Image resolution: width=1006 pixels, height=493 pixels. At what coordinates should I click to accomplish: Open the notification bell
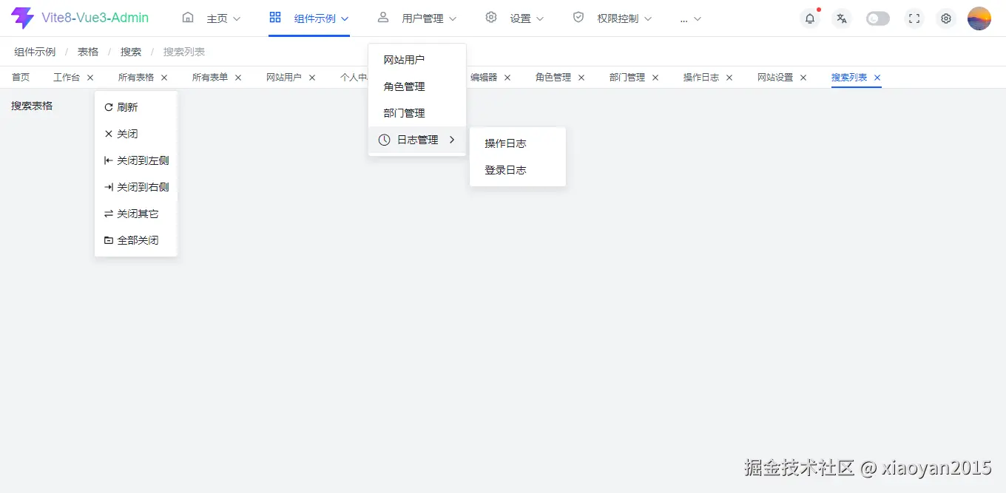click(x=810, y=18)
